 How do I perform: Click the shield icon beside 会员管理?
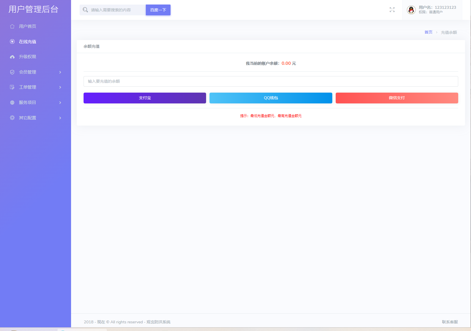coord(12,72)
